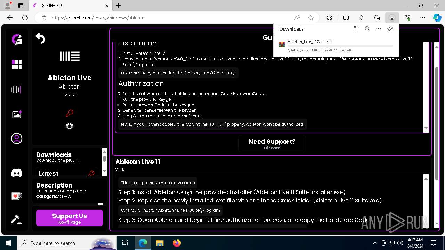Click the page main vertical scrollbar thumb
This screenshot has width=445, height=250.
click(x=437, y=123)
